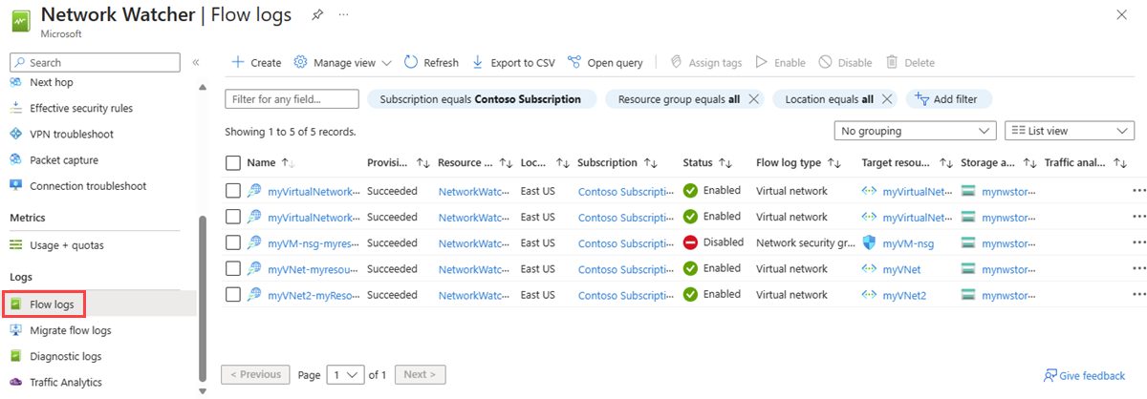The image size is (1147, 399).
Task: Click the Previous page button
Action: [x=255, y=374]
